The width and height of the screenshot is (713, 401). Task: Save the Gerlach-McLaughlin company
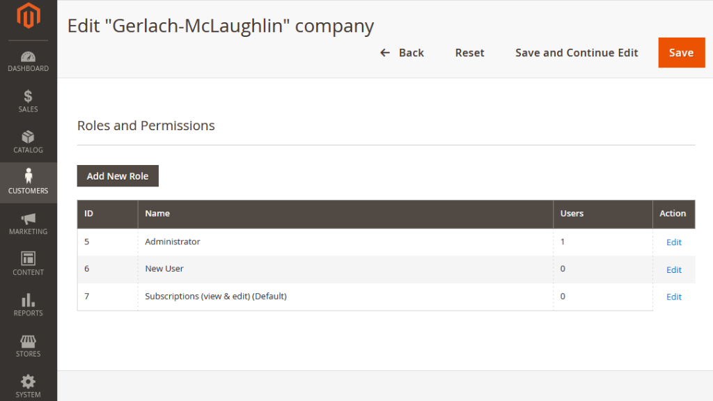[x=681, y=53]
